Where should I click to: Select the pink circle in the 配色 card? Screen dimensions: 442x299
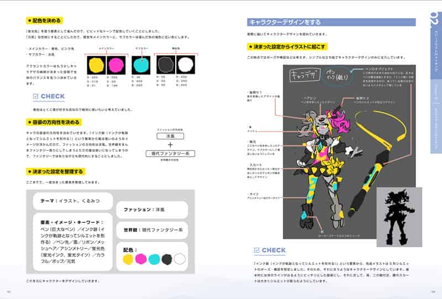coord(141,259)
